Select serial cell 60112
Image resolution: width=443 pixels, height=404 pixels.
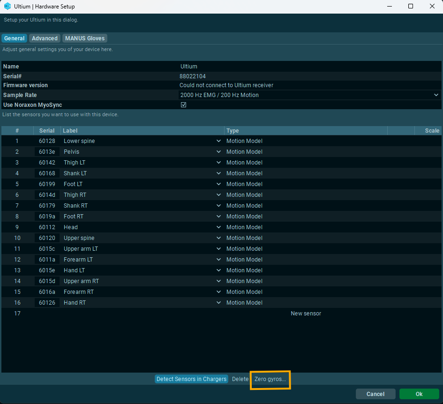click(47, 227)
